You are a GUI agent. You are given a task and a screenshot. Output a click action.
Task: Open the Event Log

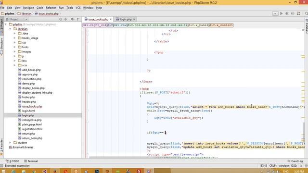click(x=295, y=161)
